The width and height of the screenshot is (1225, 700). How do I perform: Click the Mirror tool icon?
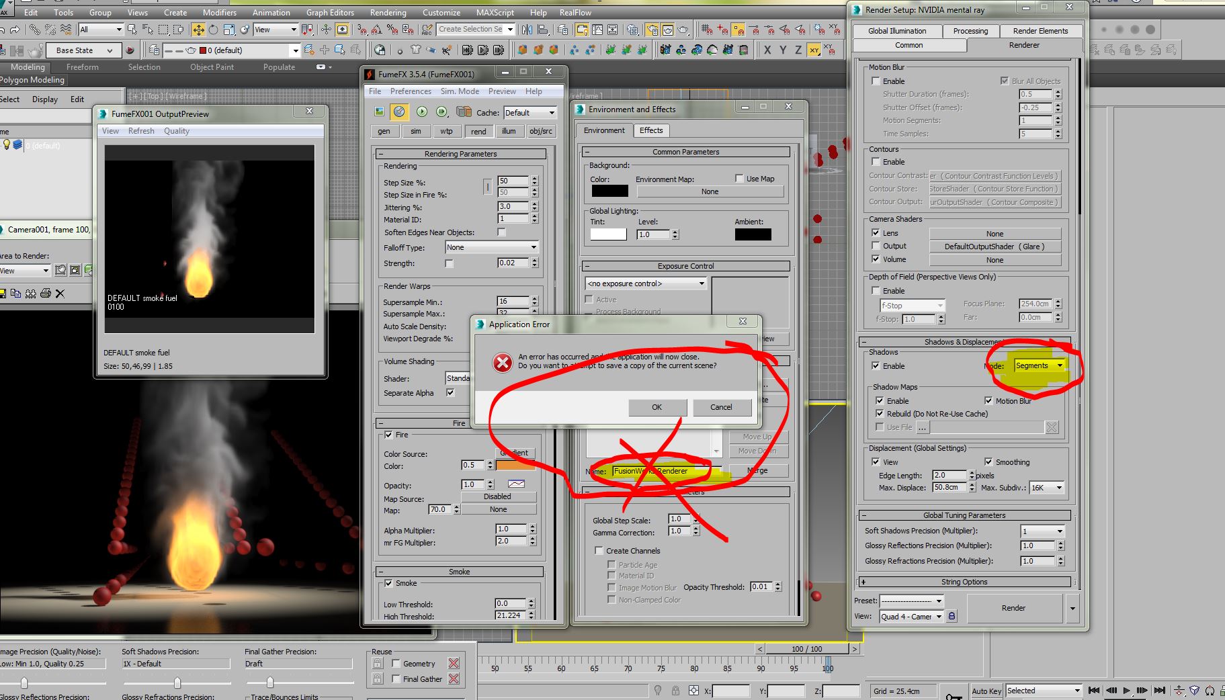pyautogui.click(x=527, y=30)
